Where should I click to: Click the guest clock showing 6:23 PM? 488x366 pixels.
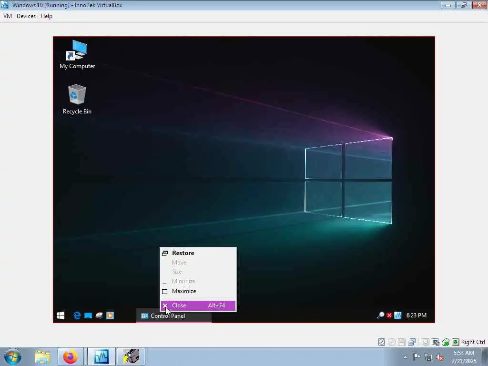tap(417, 315)
